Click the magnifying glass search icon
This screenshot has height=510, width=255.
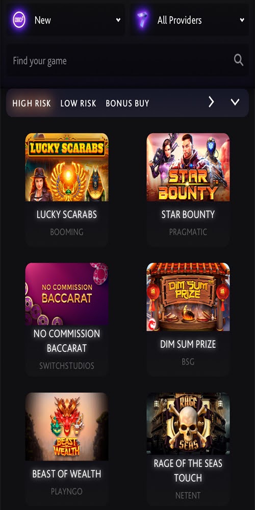(x=238, y=60)
